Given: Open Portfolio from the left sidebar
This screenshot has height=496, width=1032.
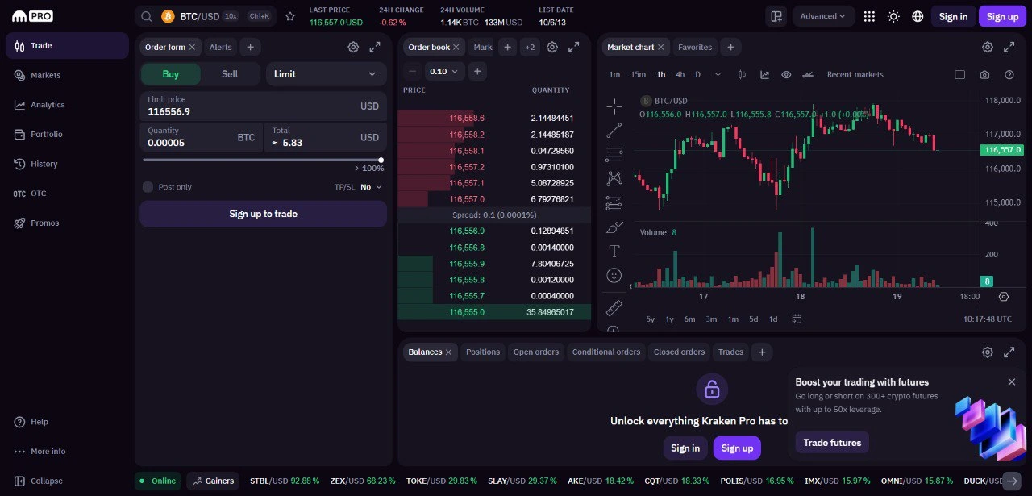Looking at the screenshot, I should pyautogui.click(x=46, y=135).
